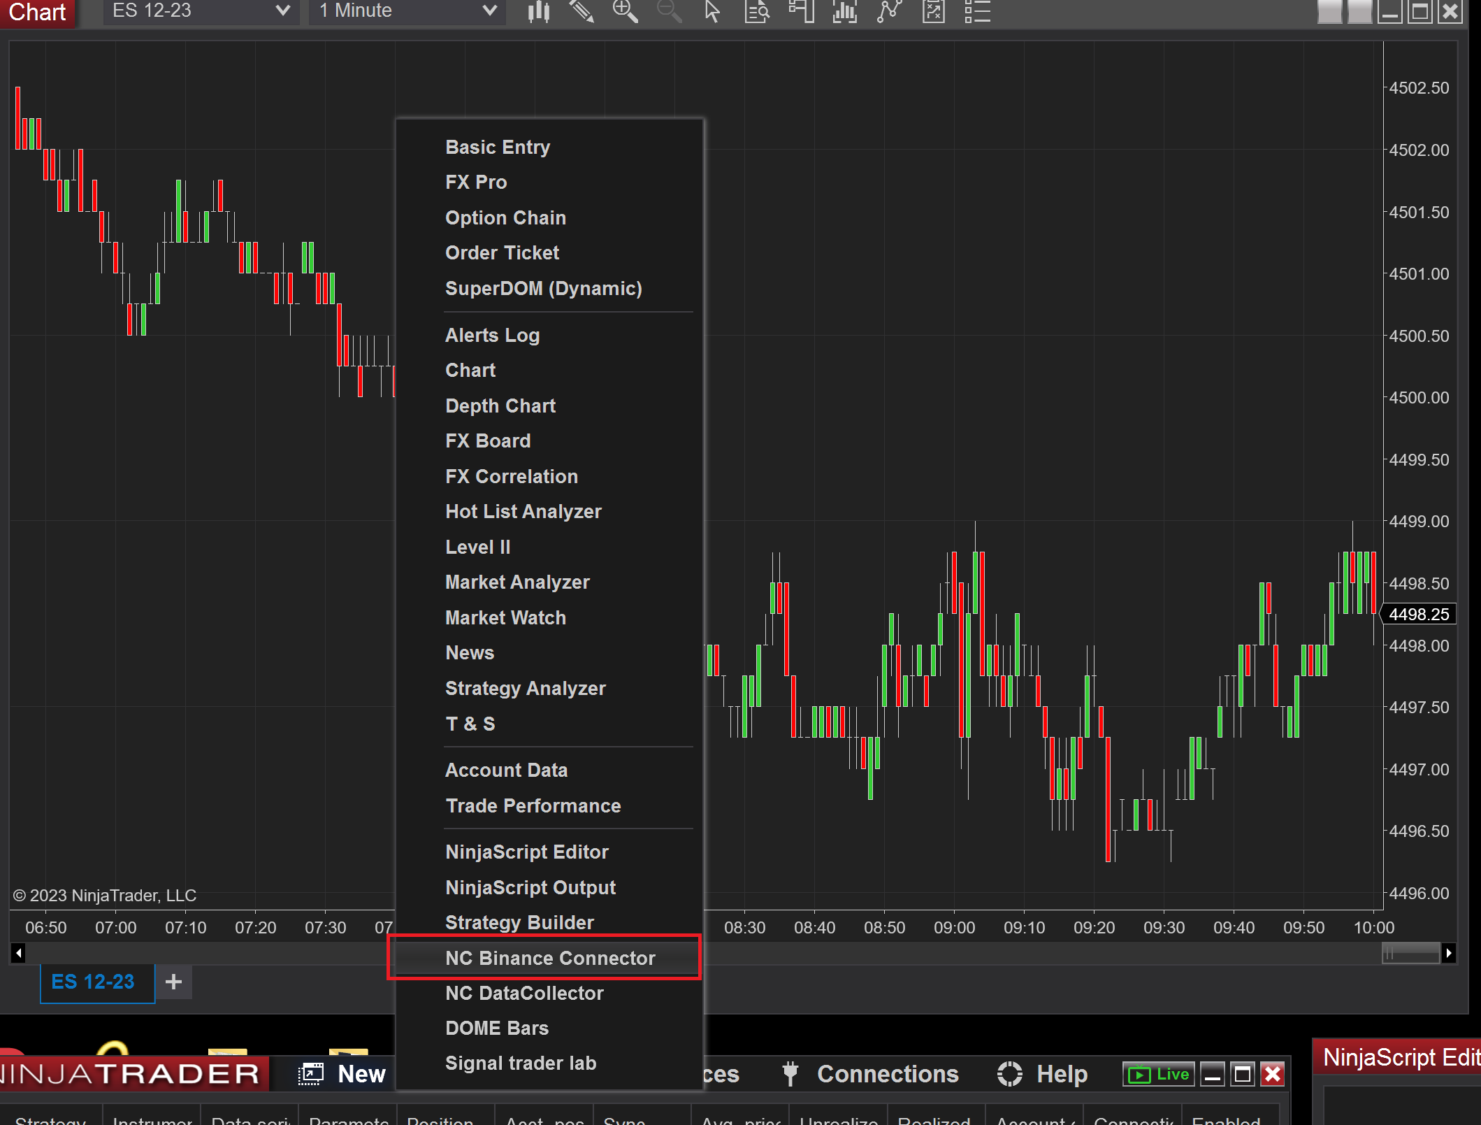The height and width of the screenshot is (1125, 1481).
Task: Switch to the ES 12-23 chart tab
Action: pyautogui.click(x=97, y=982)
